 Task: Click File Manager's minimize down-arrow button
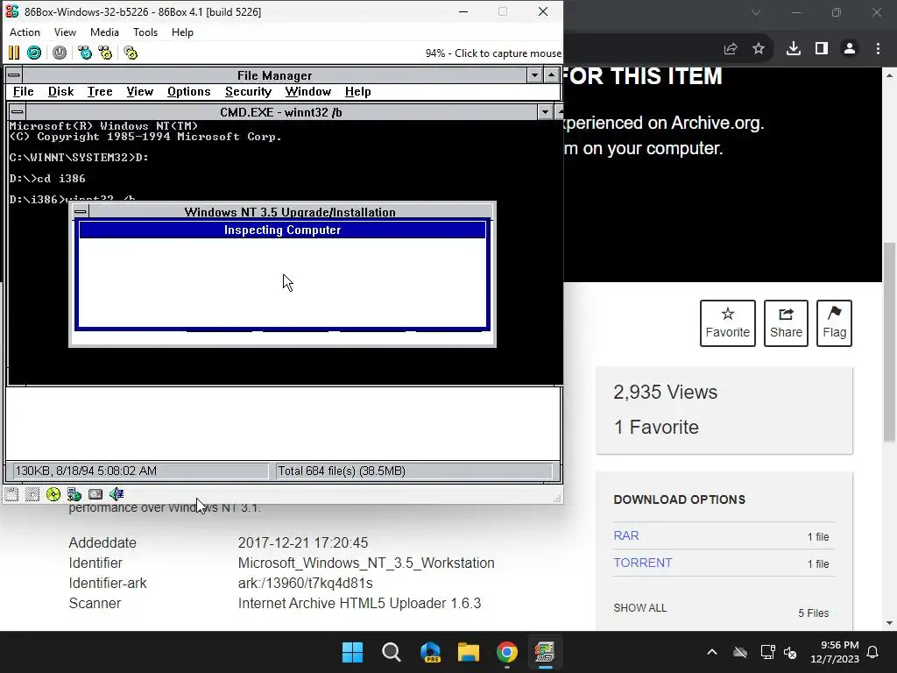(534, 75)
